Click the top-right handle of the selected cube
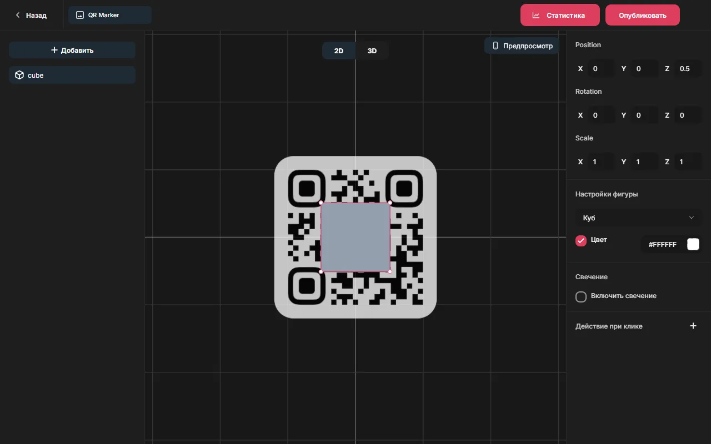Viewport: 711px width, 444px height. pyautogui.click(x=390, y=203)
